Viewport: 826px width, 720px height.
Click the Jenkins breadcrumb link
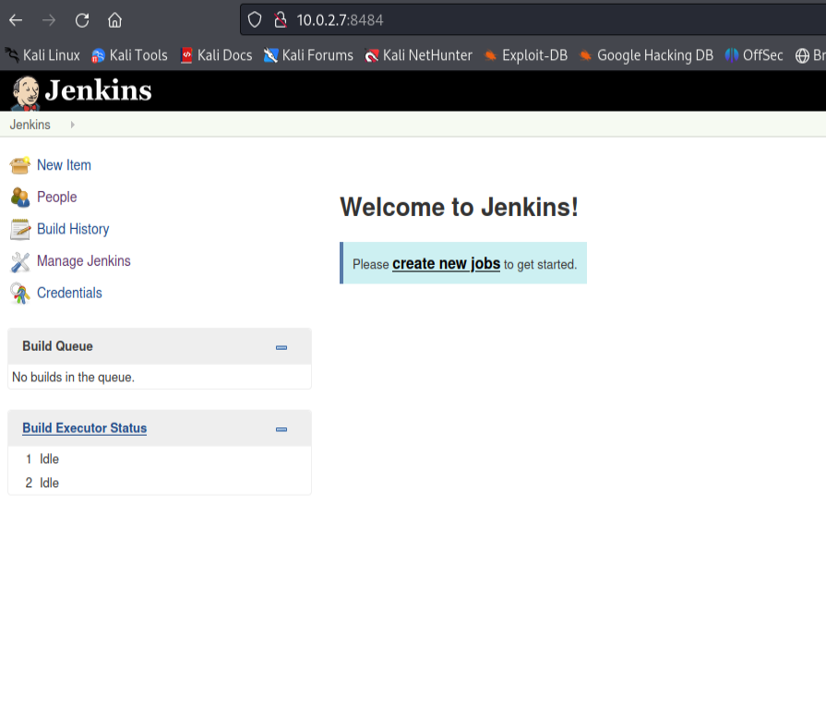(30, 125)
